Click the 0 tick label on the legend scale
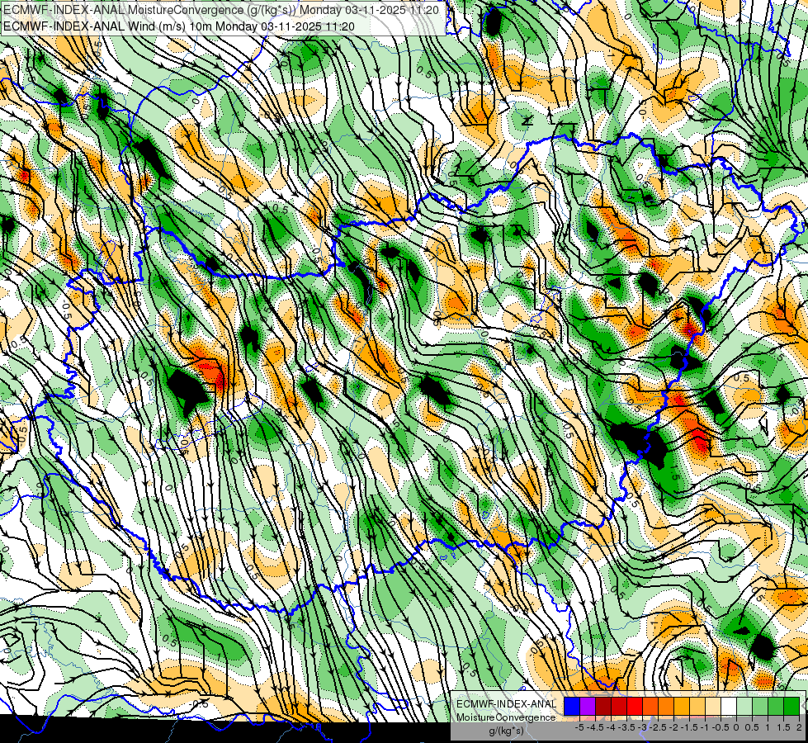808x743 pixels. [x=736, y=727]
